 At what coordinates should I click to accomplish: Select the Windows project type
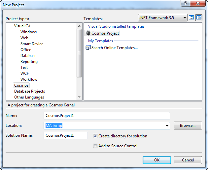point(28,32)
